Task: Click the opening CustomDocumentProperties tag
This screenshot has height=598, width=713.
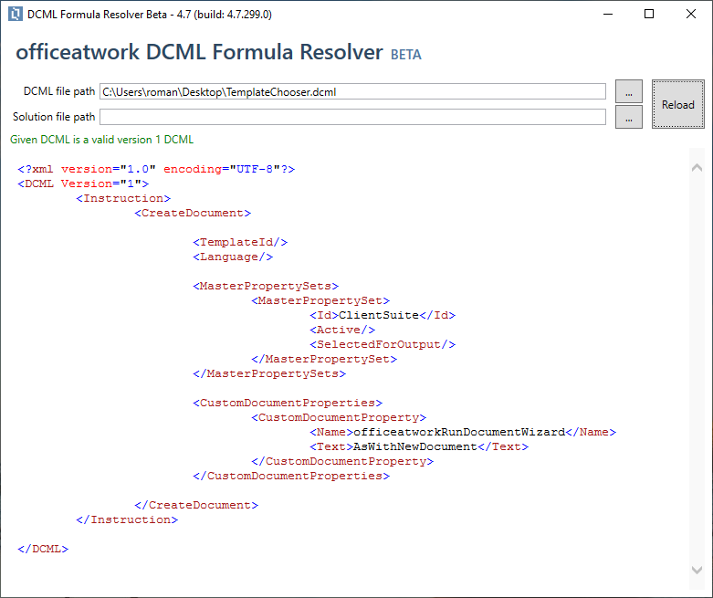Action: (x=288, y=403)
